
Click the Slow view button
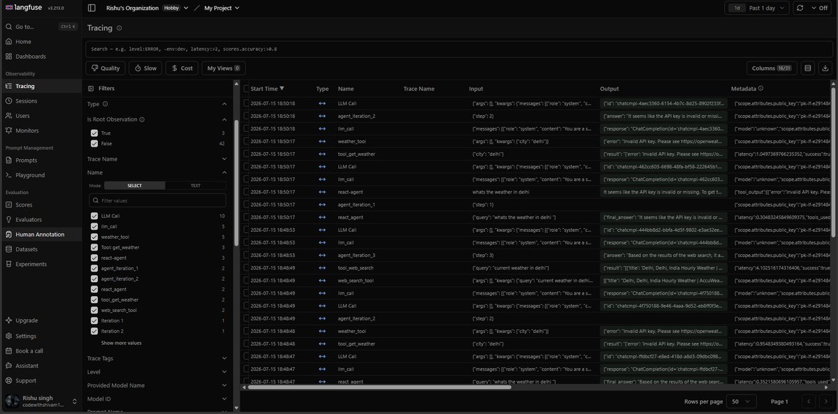coord(145,68)
